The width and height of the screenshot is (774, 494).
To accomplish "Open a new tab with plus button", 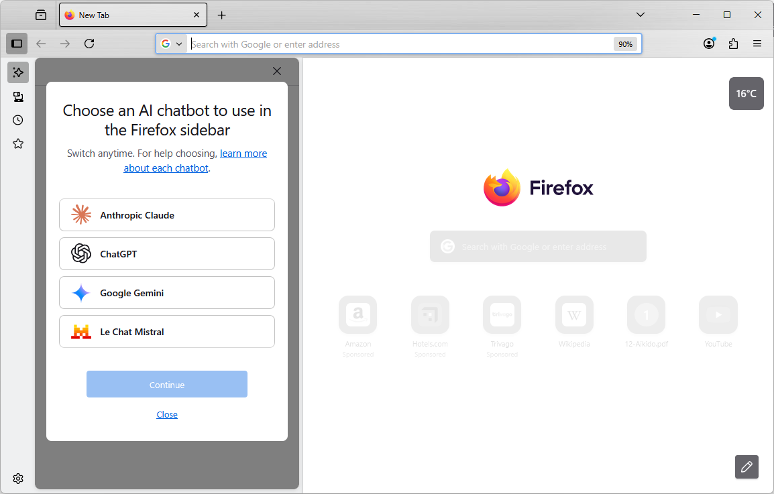I will click(x=221, y=15).
